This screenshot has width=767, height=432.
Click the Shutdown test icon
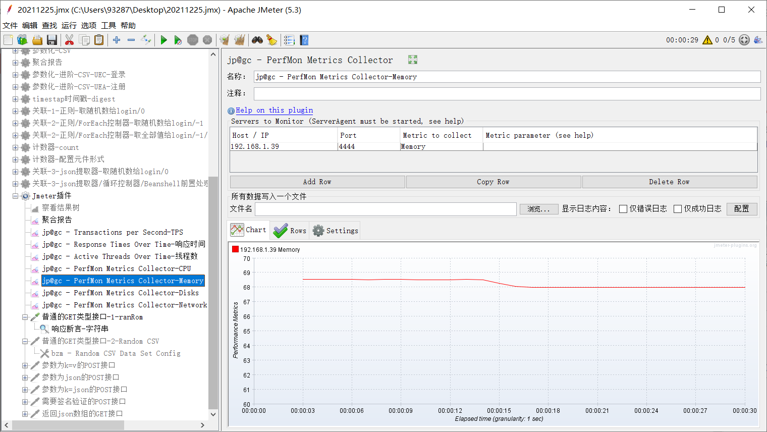point(207,40)
